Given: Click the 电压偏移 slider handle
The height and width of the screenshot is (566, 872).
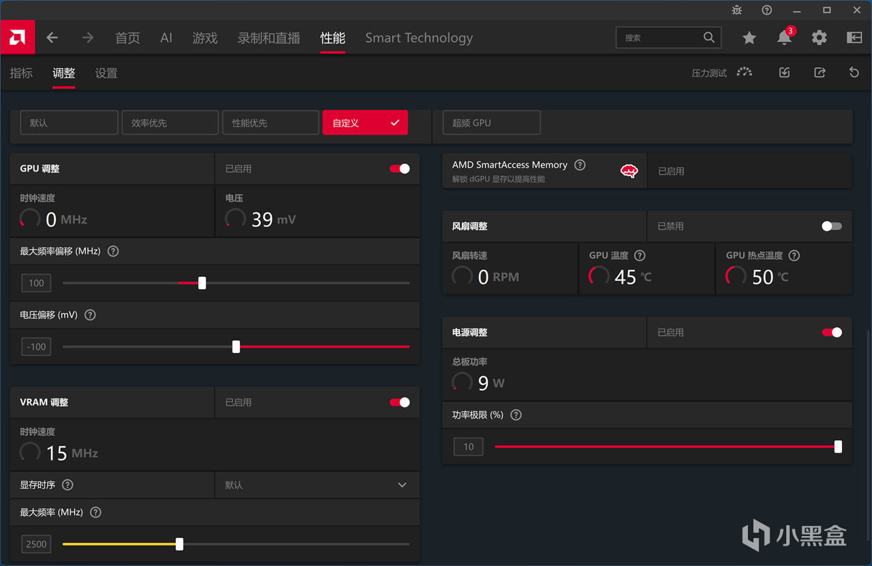Looking at the screenshot, I should click(x=236, y=347).
